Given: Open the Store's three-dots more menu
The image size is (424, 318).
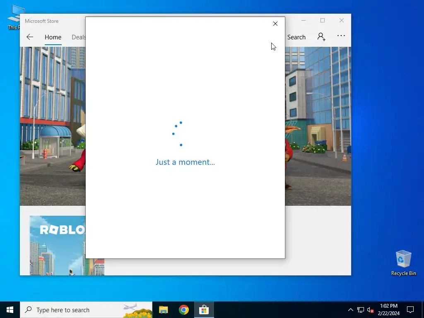Looking at the screenshot, I should point(341,36).
